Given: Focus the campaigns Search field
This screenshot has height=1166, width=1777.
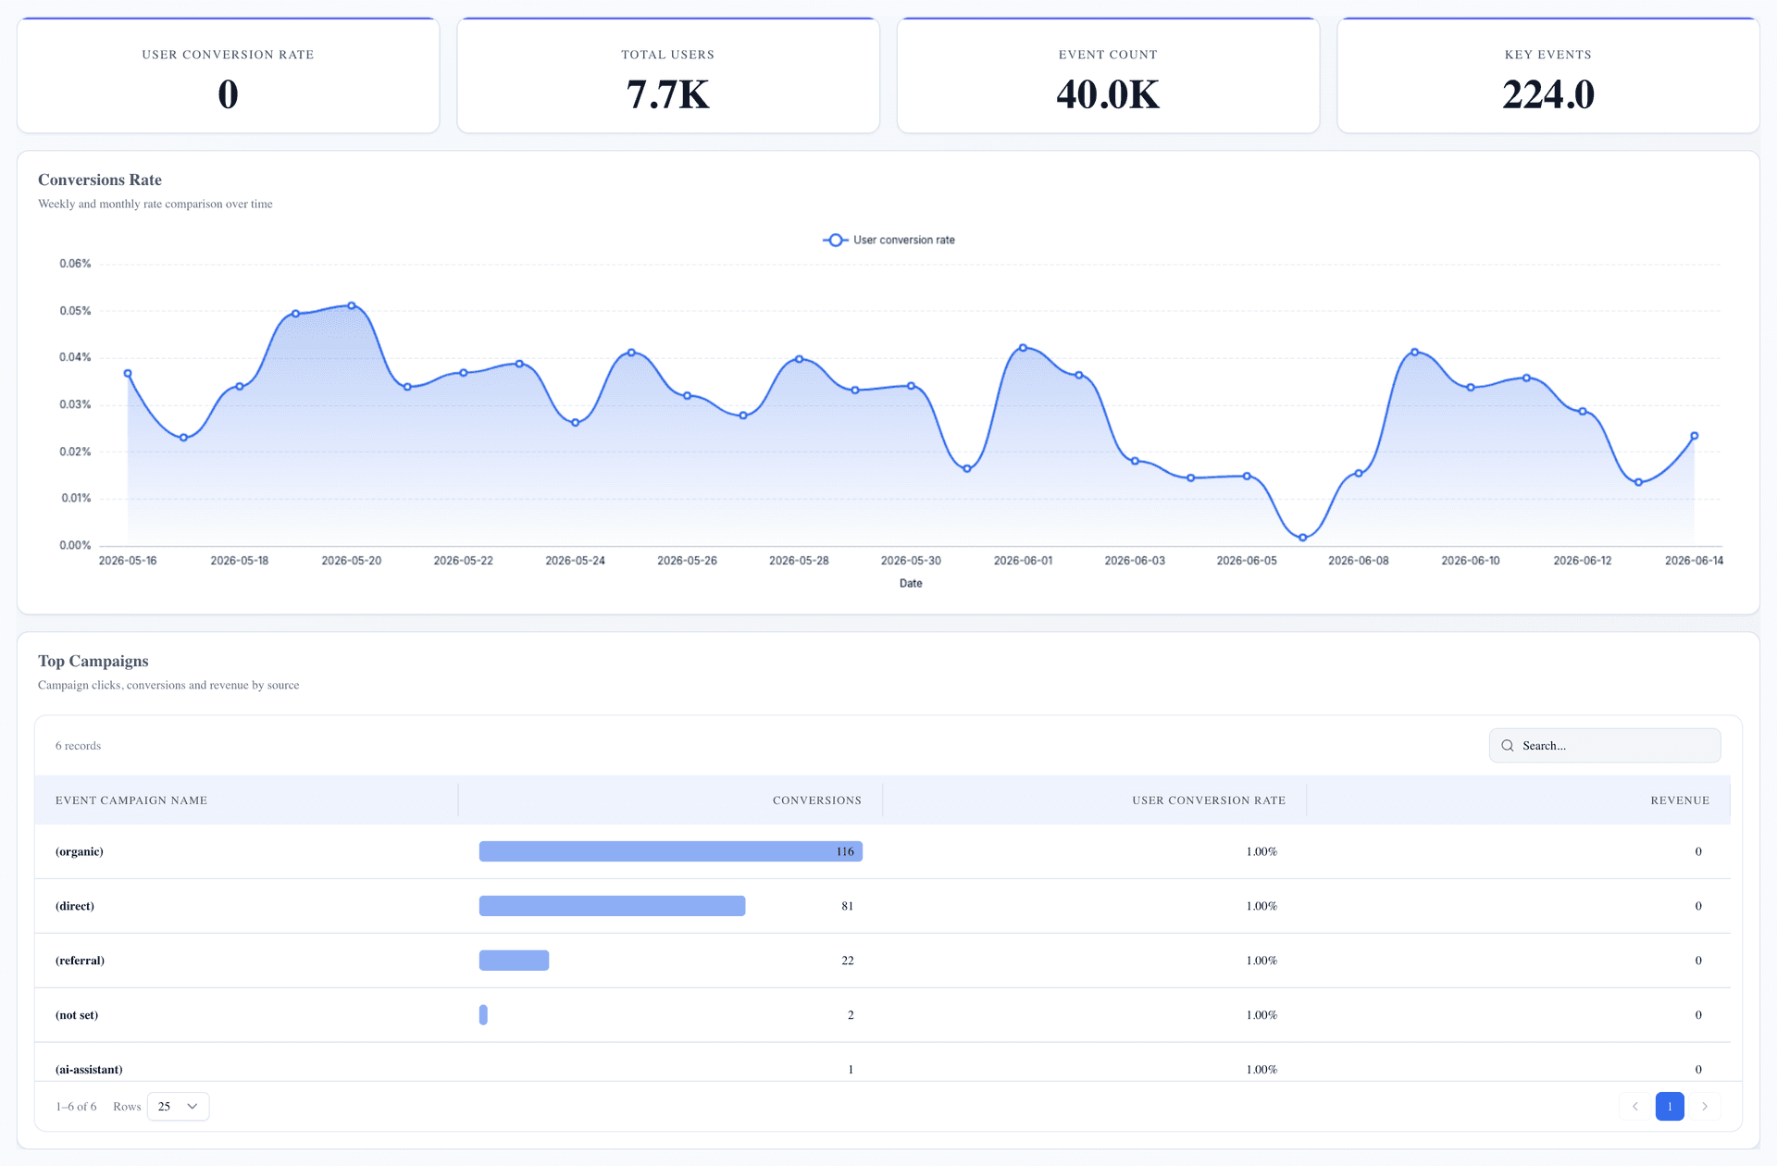Looking at the screenshot, I should tap(1605, 746).
